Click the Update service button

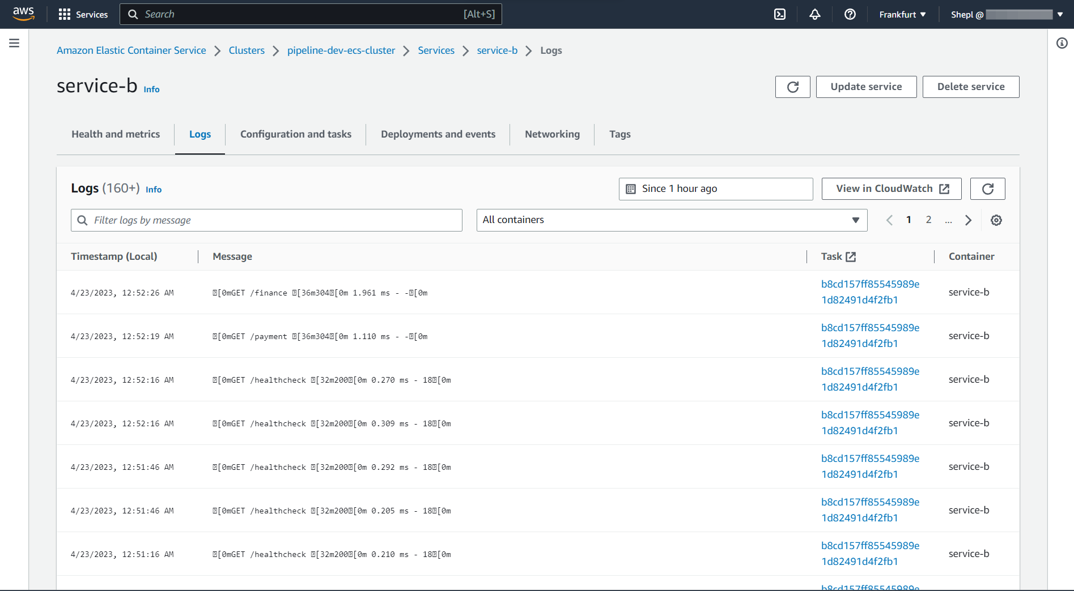tap(866, 87)
